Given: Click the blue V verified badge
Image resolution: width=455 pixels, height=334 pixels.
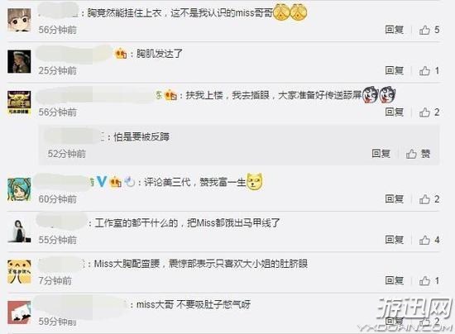Looking at the screenshot, I should 102,182.
